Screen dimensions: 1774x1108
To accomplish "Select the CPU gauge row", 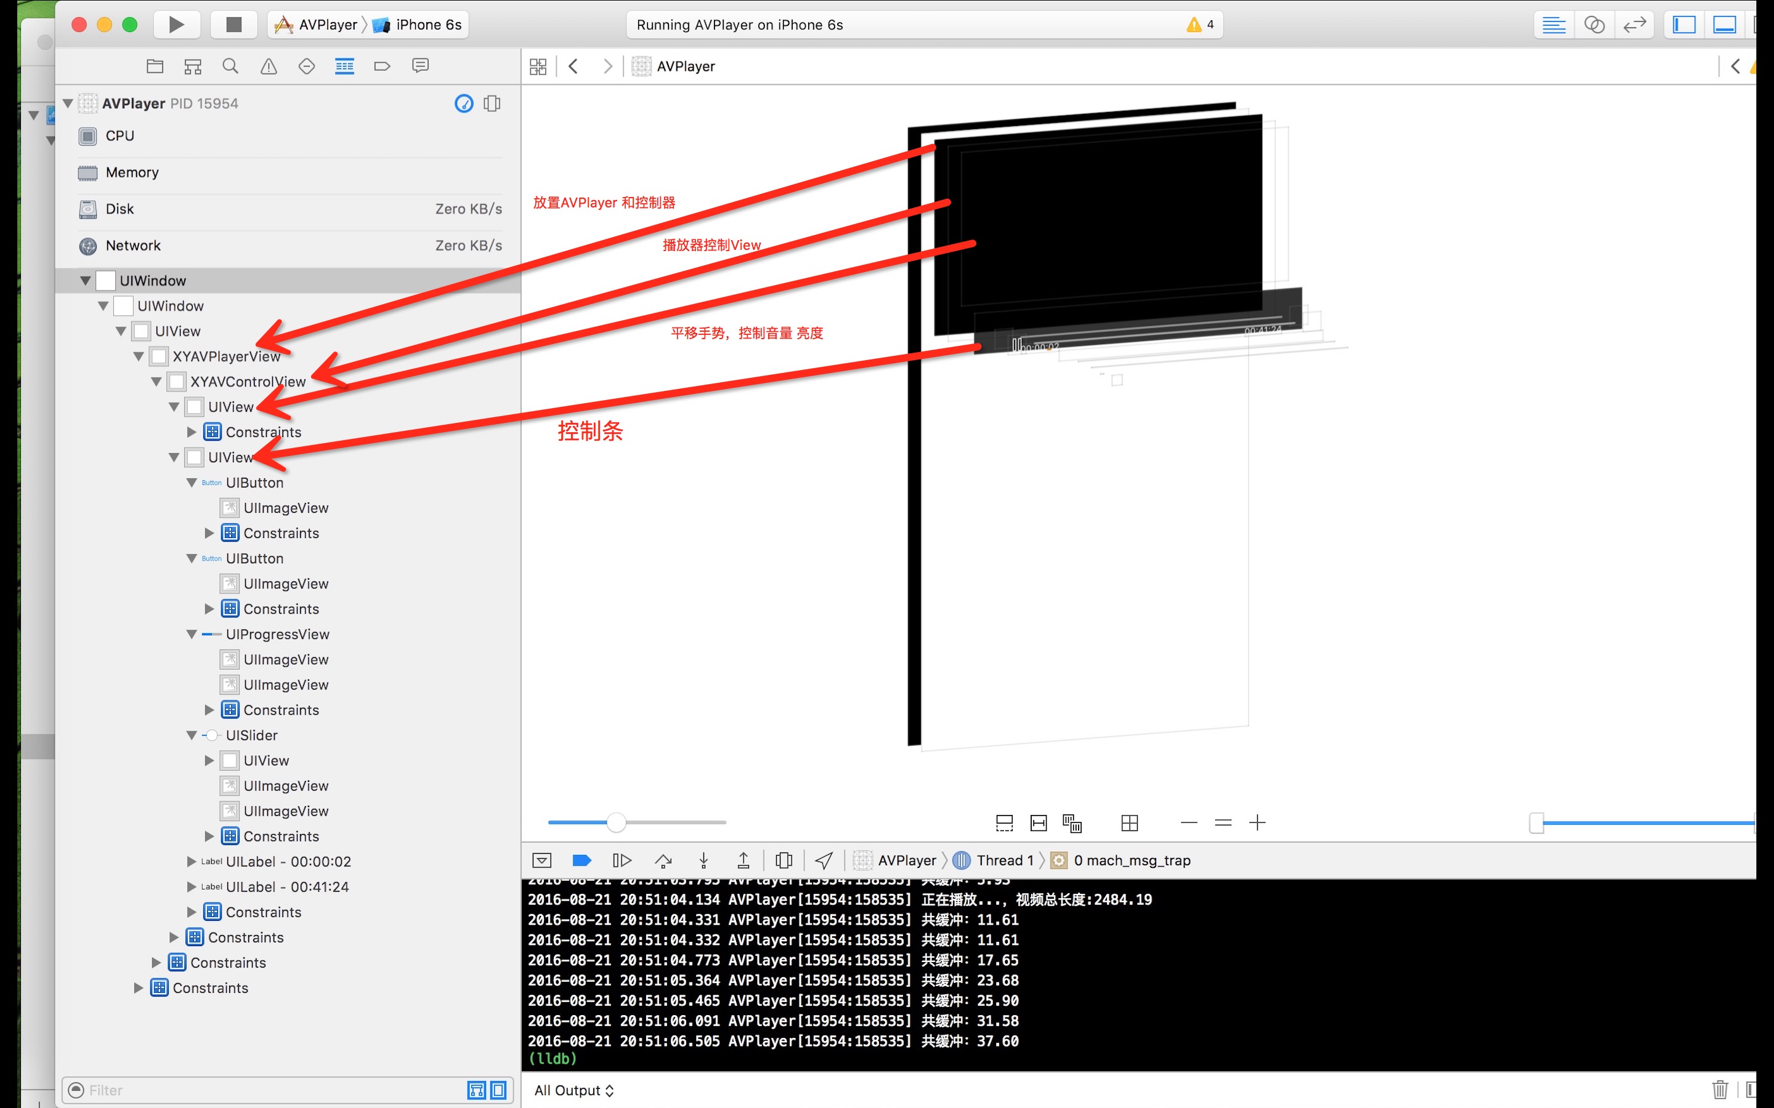I will tap(290, 135).
